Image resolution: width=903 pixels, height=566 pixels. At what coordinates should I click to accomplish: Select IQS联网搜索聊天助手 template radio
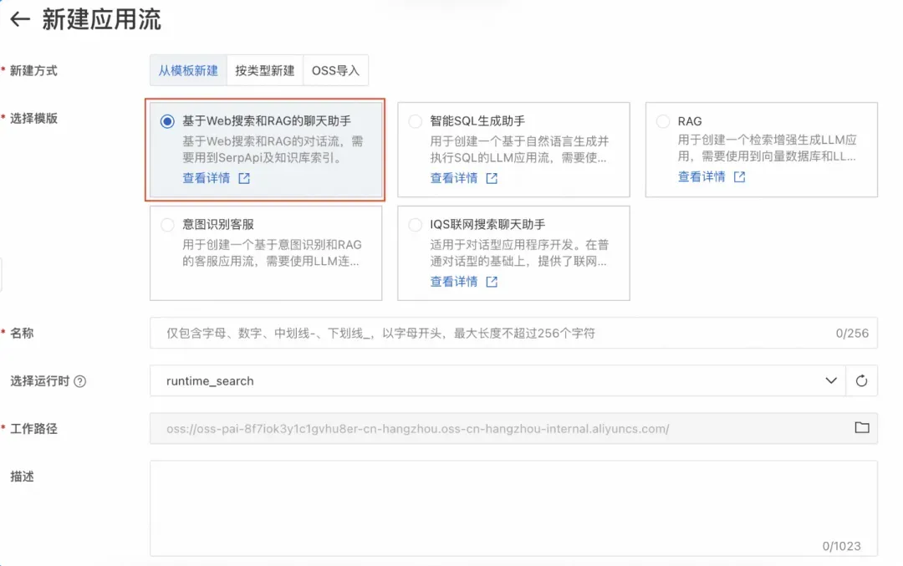pos(415,225)
